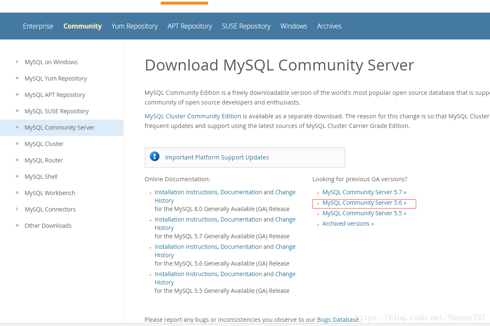Open MySQL Yum Repository sidebar link

coord(56,78)
